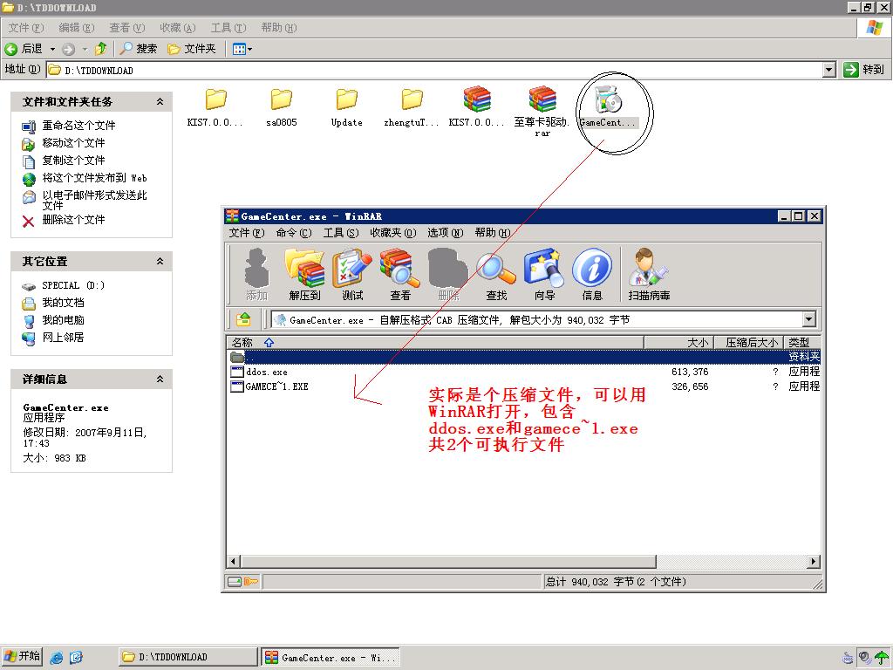Click the greyed Add (添加) icon in WinRAR
893x670 pixels.
(x=257, y=274)
